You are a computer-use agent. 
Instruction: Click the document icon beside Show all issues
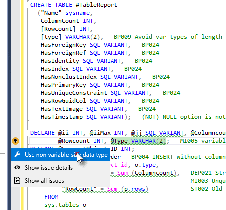click(17, 180)
